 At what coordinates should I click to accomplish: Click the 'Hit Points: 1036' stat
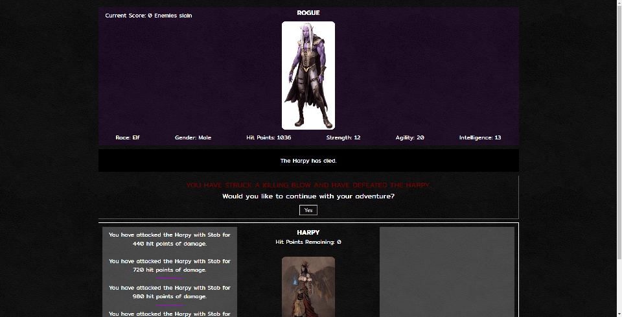click(x=268, y=137)
